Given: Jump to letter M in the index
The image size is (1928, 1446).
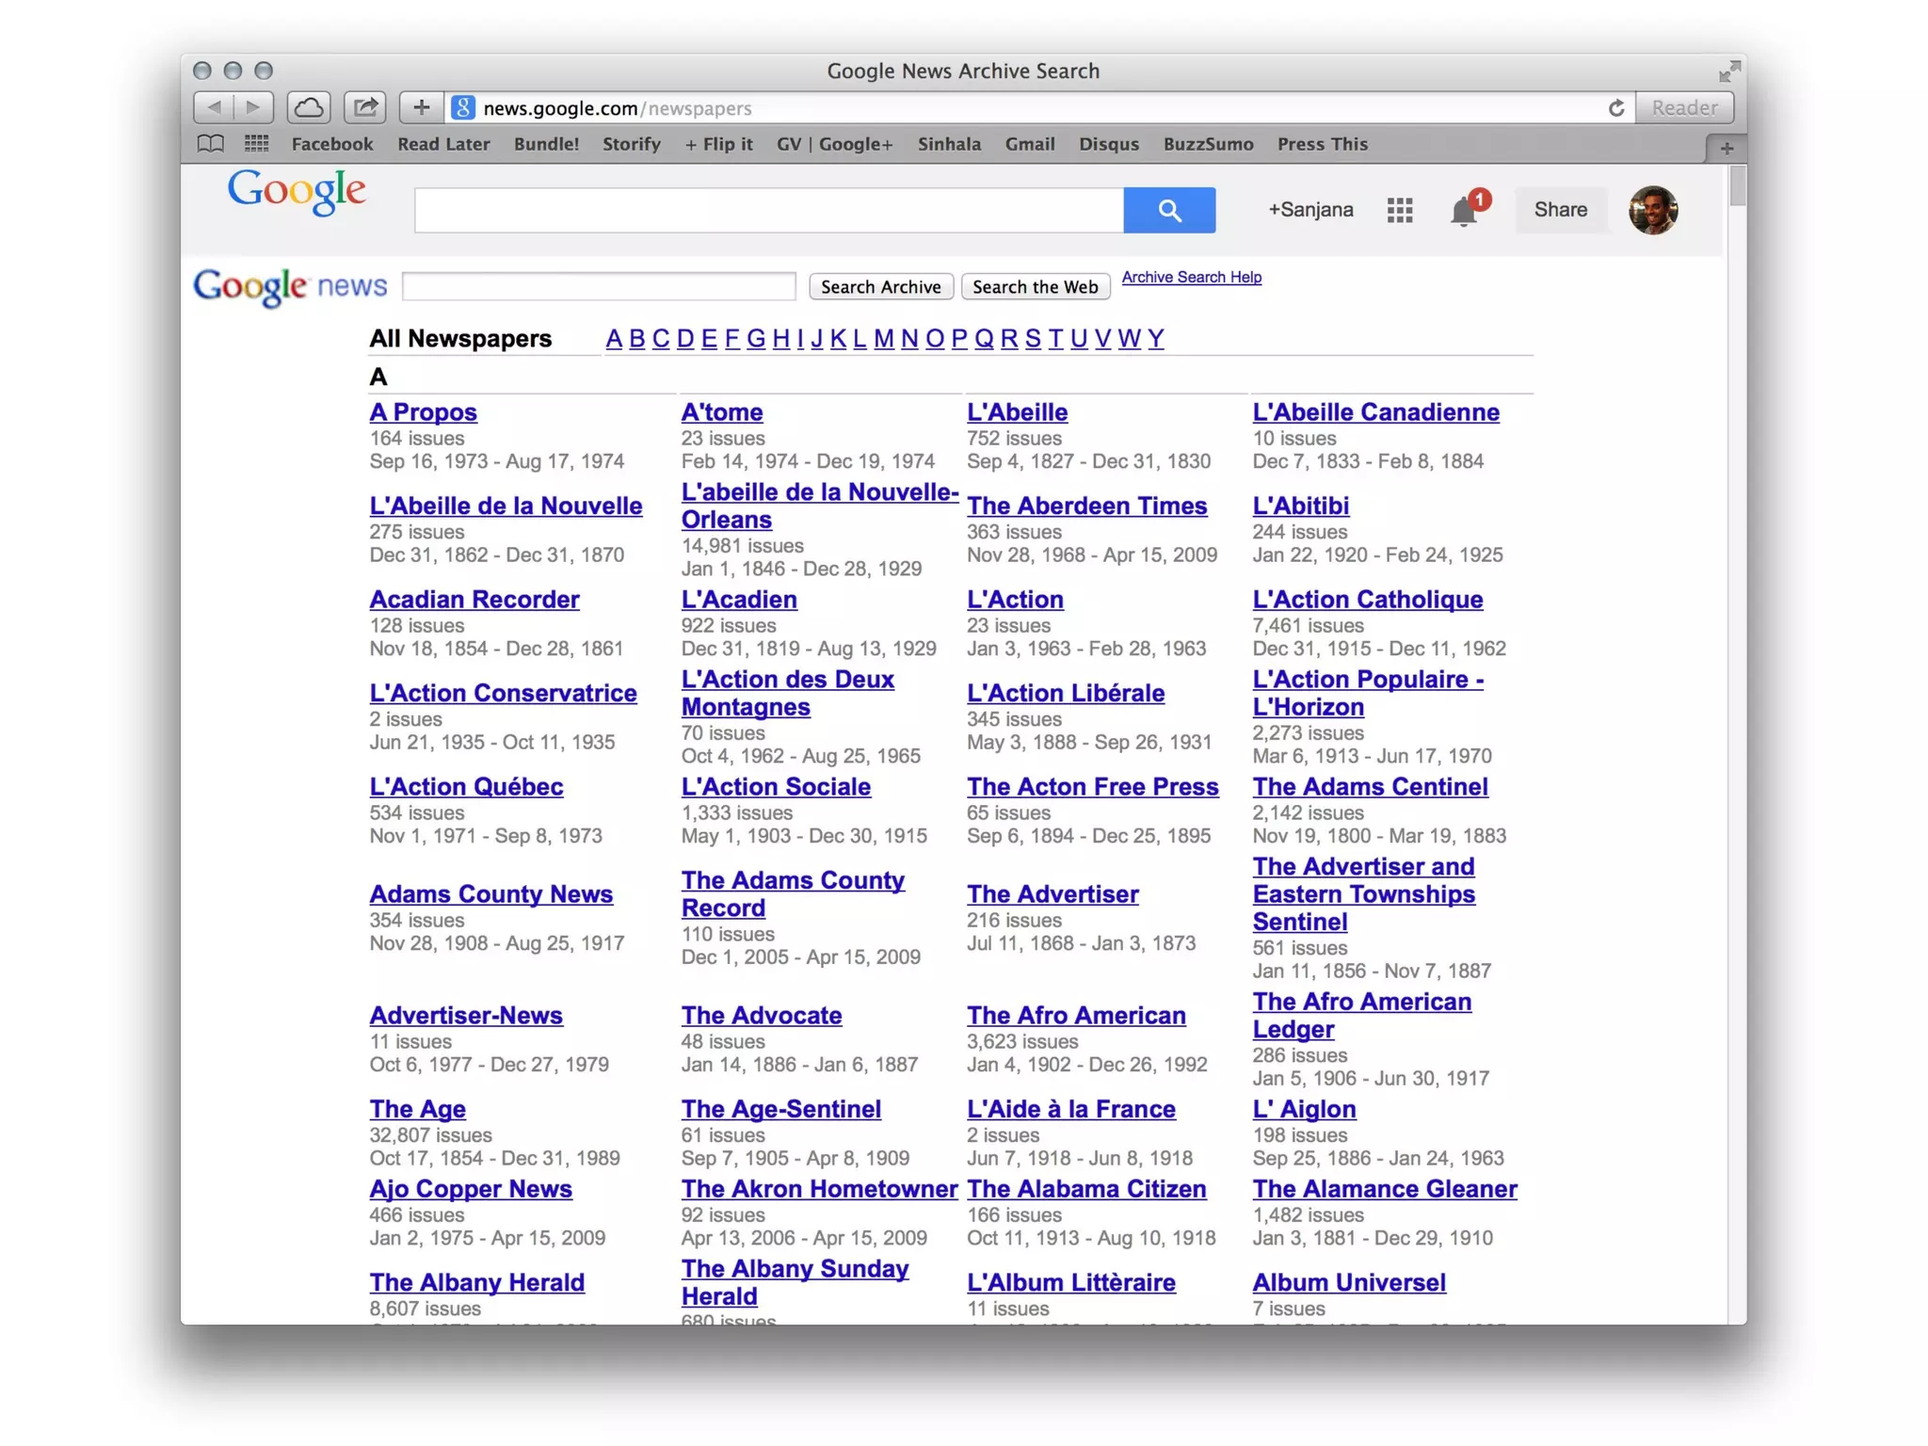Looking at the screenshot, I should pyautogui.click(x=883, y=339).
